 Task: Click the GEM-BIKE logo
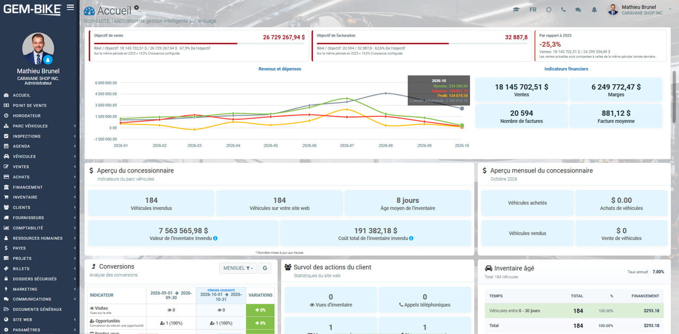tap(32, 9)
